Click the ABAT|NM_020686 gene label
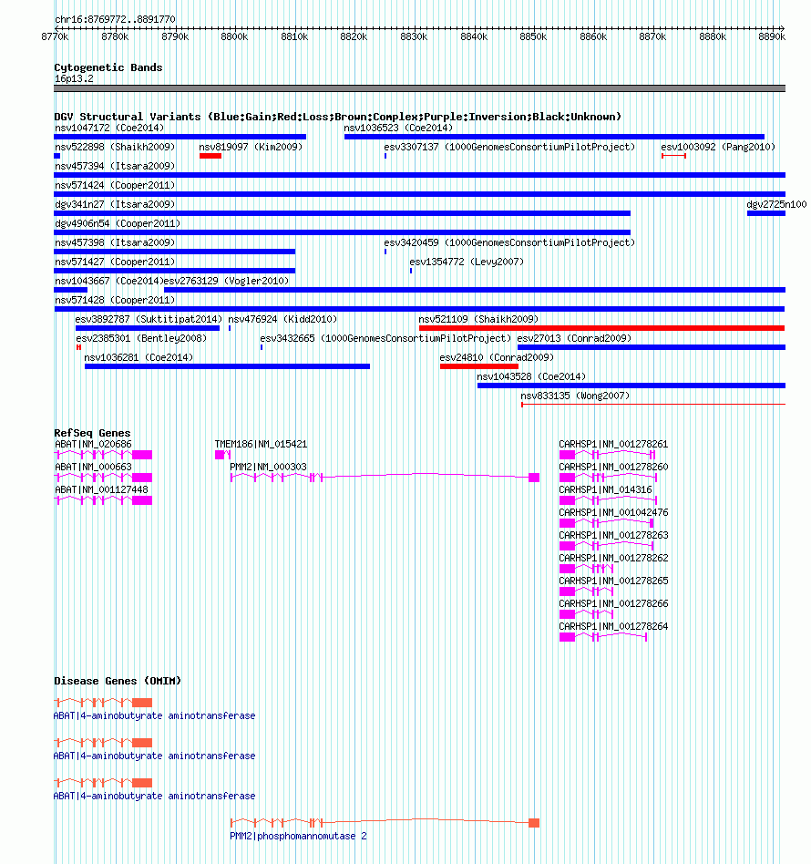Screen dimensions: 811x864 [x=93, y=444]
